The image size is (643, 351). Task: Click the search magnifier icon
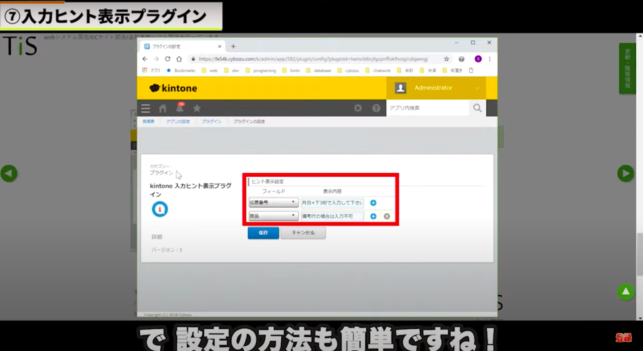[x=477, y=108]
